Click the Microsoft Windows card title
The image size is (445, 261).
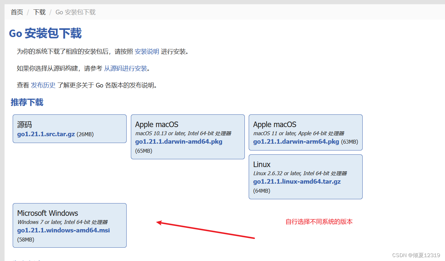coord(48,213)
